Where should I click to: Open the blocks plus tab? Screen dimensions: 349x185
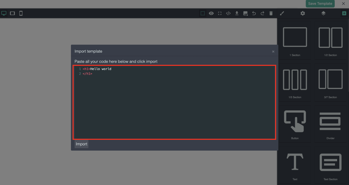344,13
